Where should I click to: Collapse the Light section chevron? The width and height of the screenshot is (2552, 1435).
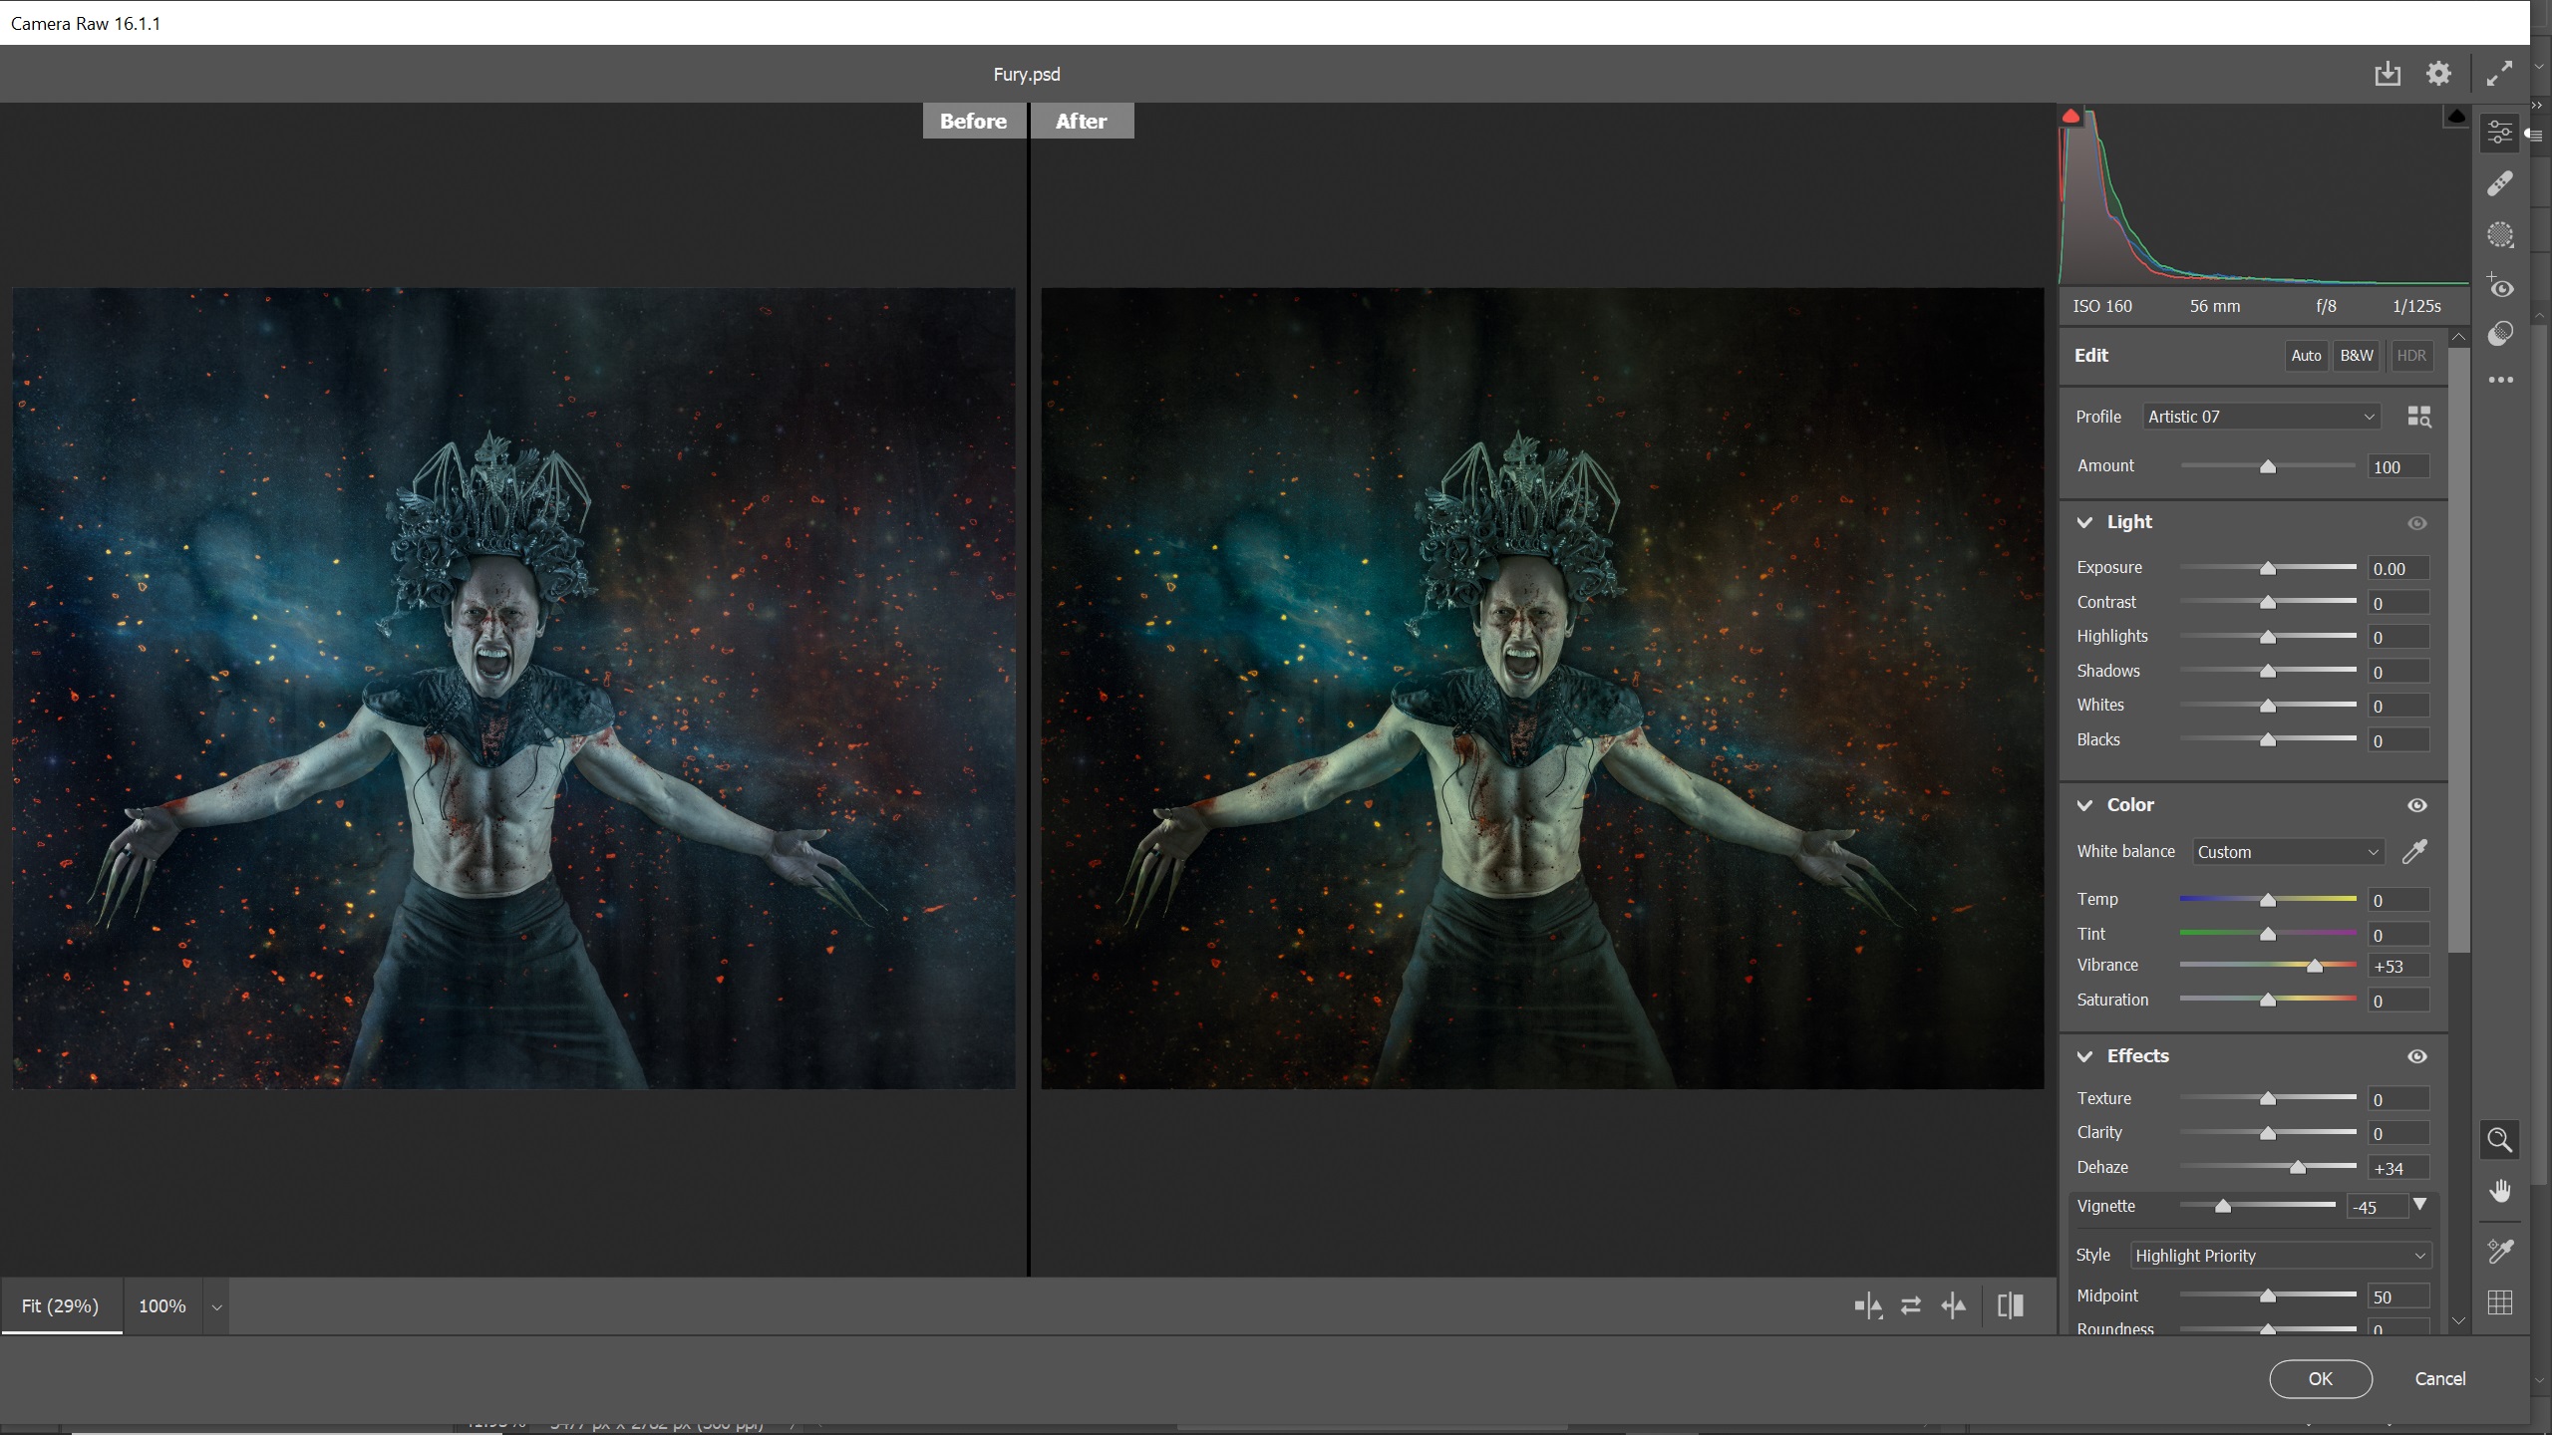coord(2084,522)
